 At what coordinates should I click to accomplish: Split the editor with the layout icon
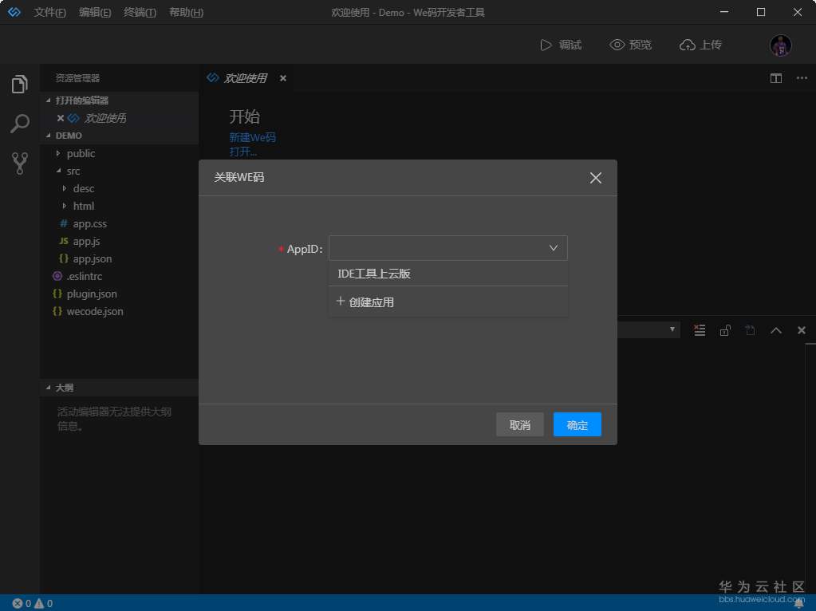(x=775, y=78)
